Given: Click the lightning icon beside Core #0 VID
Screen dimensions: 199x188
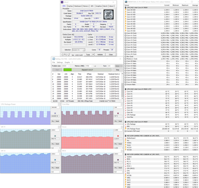Looking at the screenshot, I should click(125, 10).
